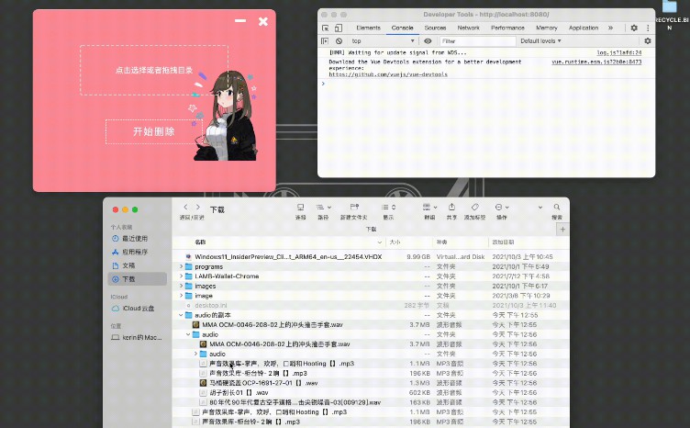This screenshot has height=428, width=690.
Task: Toggle the device toolbar icon in DevTools
Action: (x=338, y=28)
